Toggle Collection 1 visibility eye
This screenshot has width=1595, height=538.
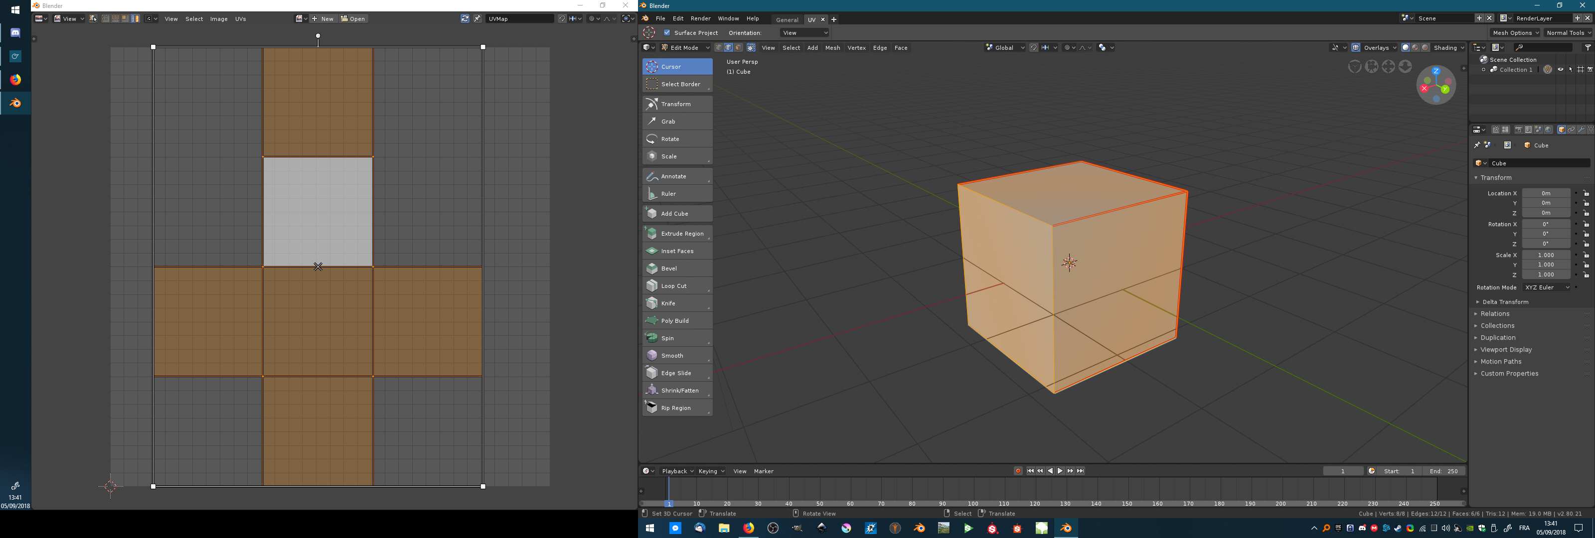(1560, 70)
